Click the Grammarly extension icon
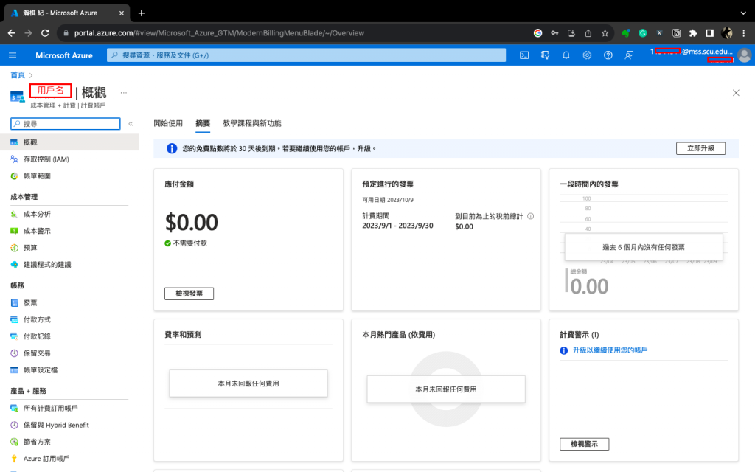The image size is (755, 472). [x=642, y=33]
